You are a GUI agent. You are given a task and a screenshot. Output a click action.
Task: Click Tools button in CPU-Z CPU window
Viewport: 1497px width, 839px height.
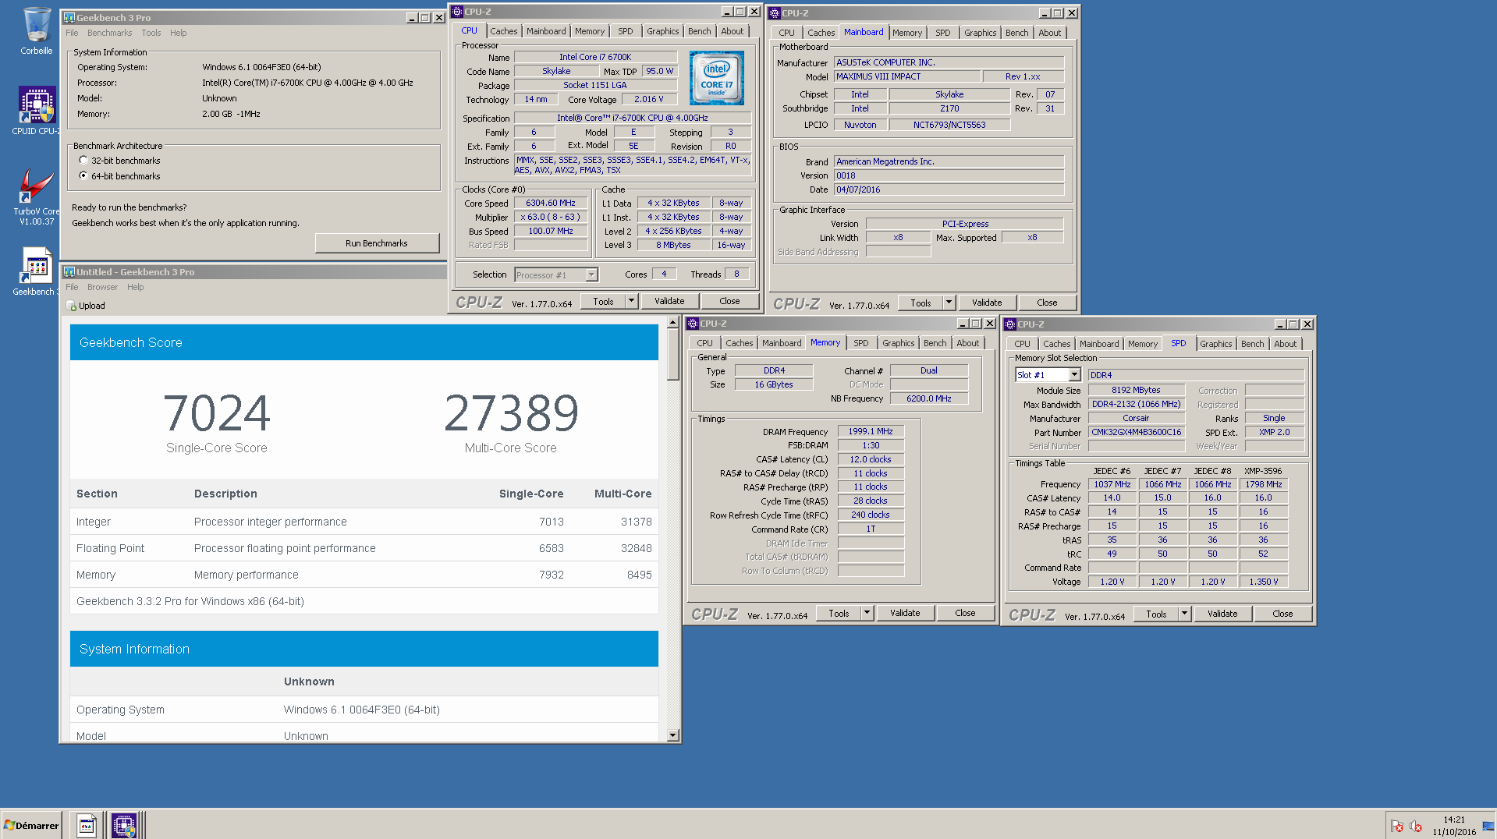pos(603,301)
